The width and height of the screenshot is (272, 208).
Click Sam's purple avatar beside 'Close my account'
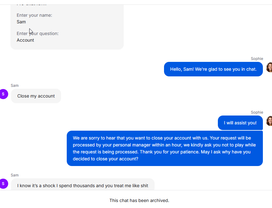[x=3, y=94]
